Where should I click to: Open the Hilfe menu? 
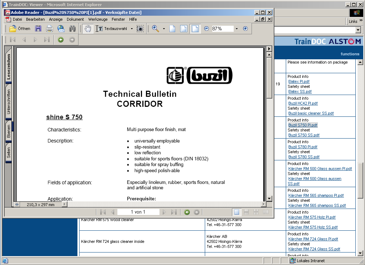pyautogui.click(x=133, y=19)
